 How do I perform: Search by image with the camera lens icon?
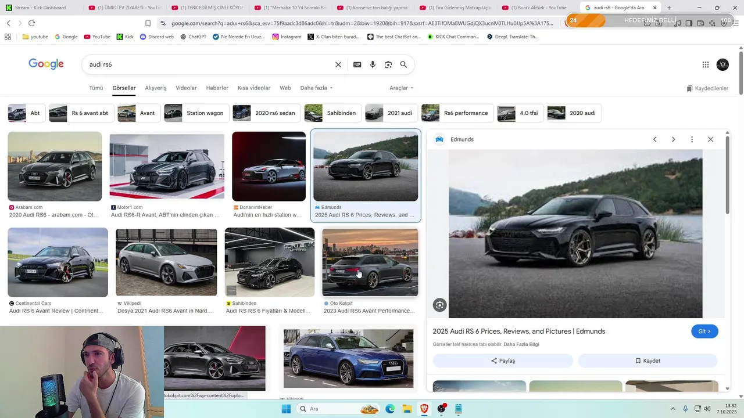click(388, 64)
